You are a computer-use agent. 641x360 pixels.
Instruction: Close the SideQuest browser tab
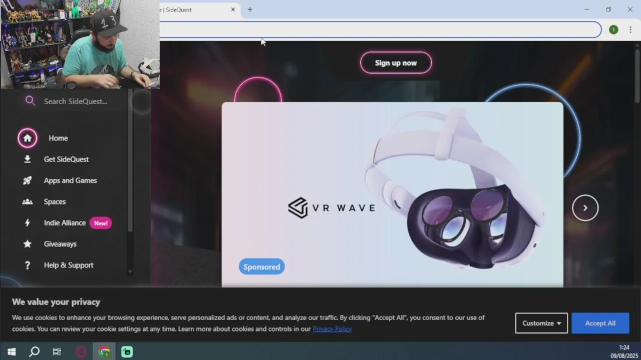(x=233, y=9)
